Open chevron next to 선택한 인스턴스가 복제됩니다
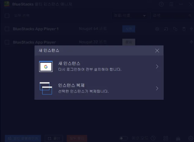194x142 pixels. point(157,88)
